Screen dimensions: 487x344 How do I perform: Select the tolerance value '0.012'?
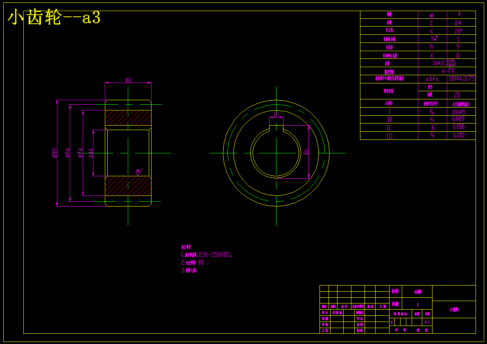point(459,135)
